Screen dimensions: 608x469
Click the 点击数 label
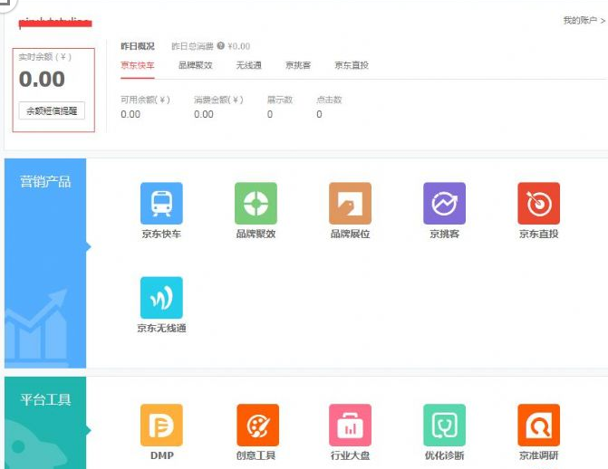coord(329,100)
